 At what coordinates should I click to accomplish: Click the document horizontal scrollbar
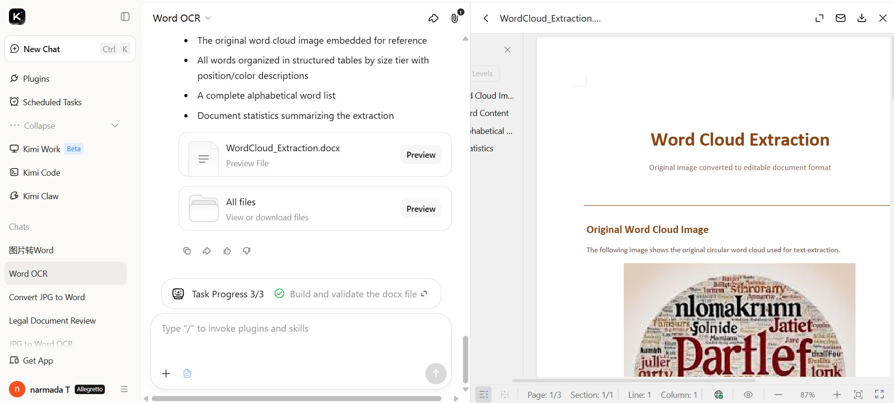(x=634, y=380)
